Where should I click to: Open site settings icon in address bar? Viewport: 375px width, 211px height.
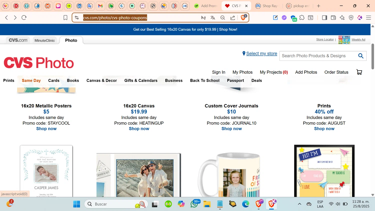pos(77,18)
